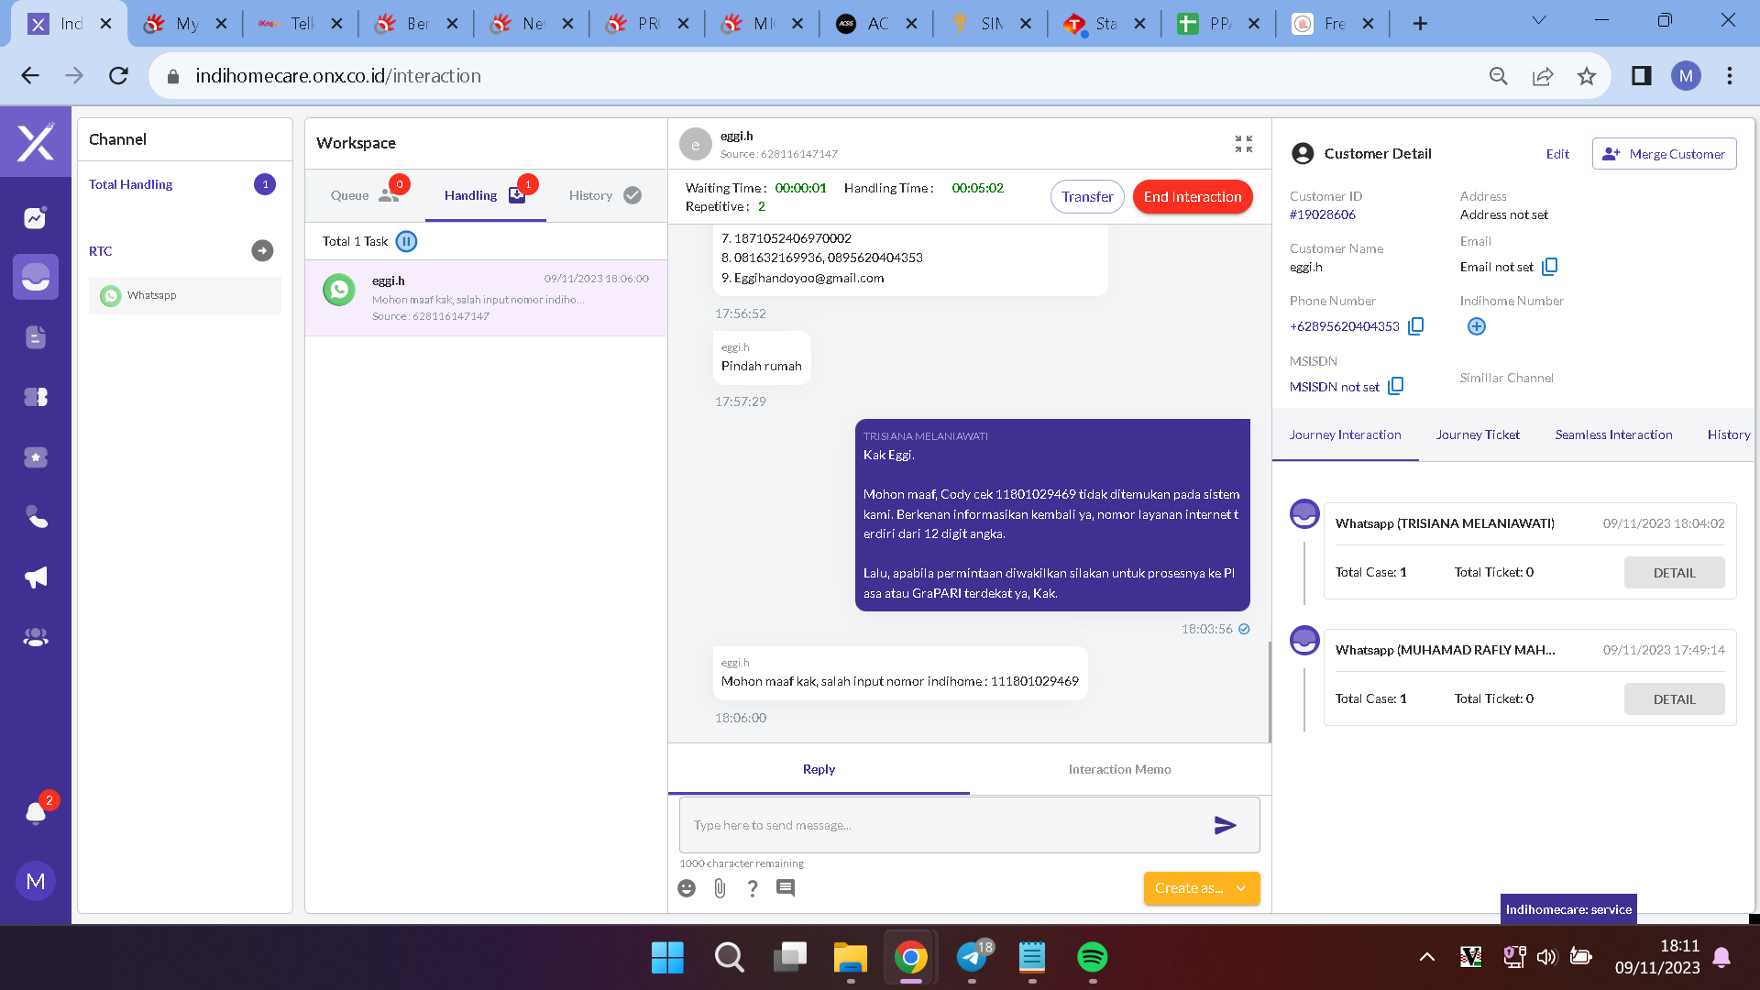The width and height of the screenshot is (1760, 990).
Task: Copy the customer phone number
Action: (x=1415, y=326)
